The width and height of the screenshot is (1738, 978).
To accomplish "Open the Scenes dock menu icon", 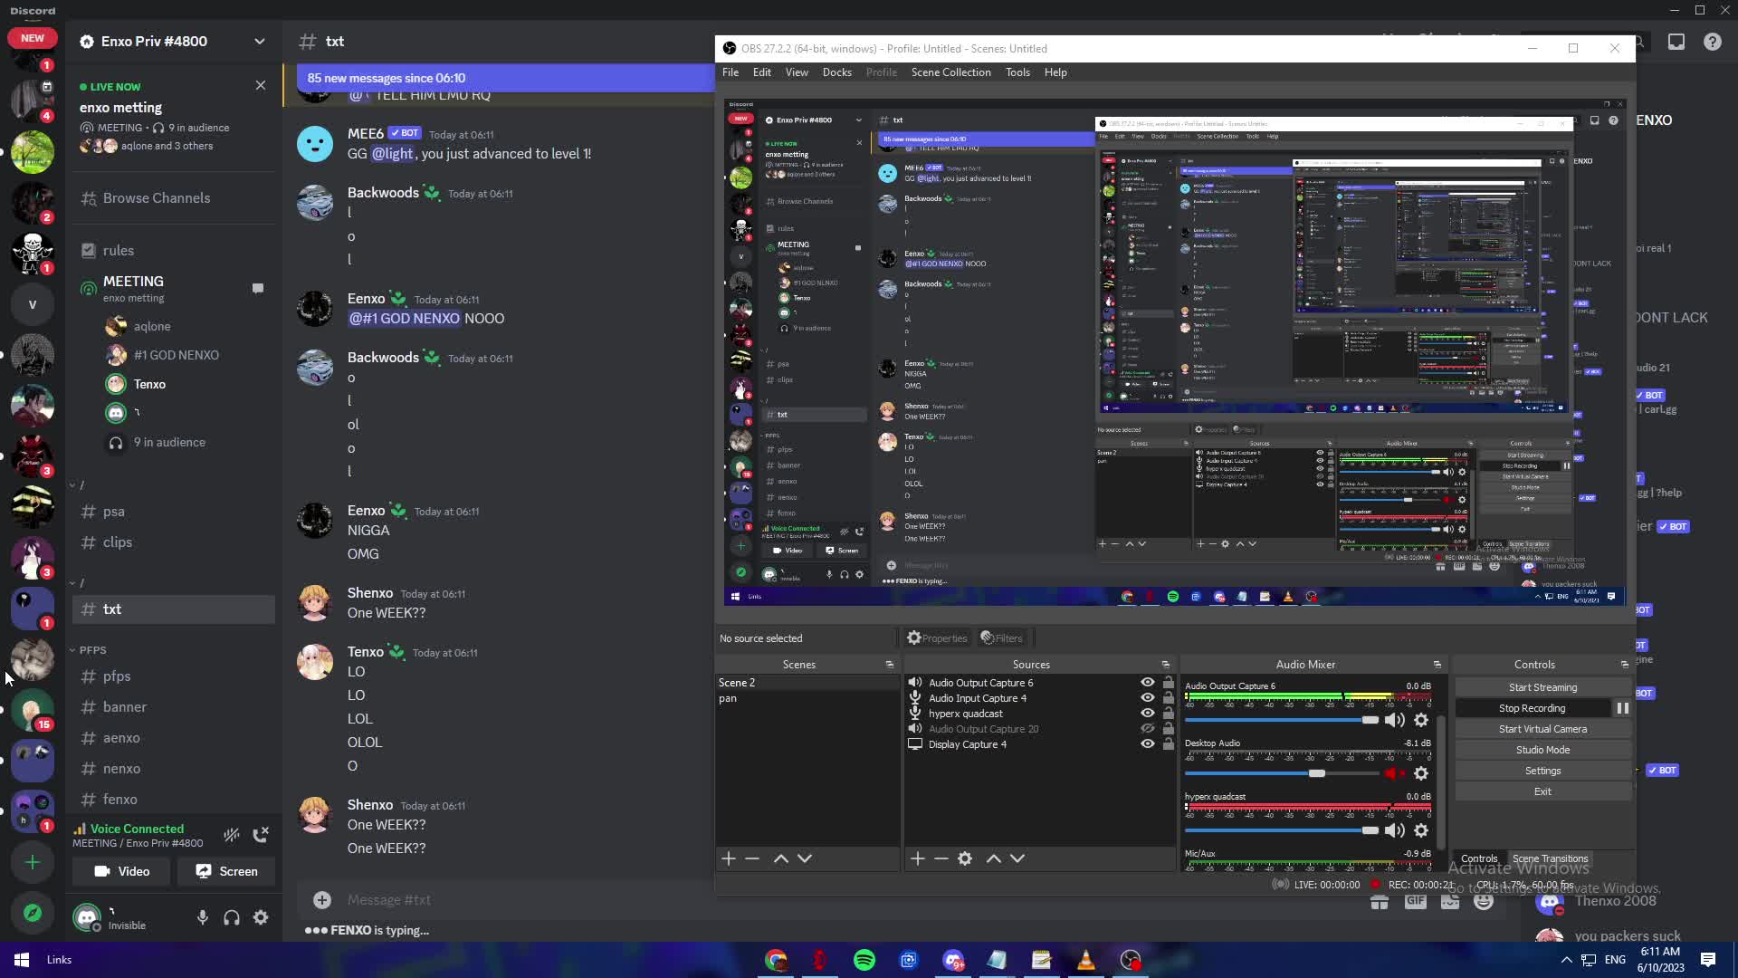I will (889, 665).
